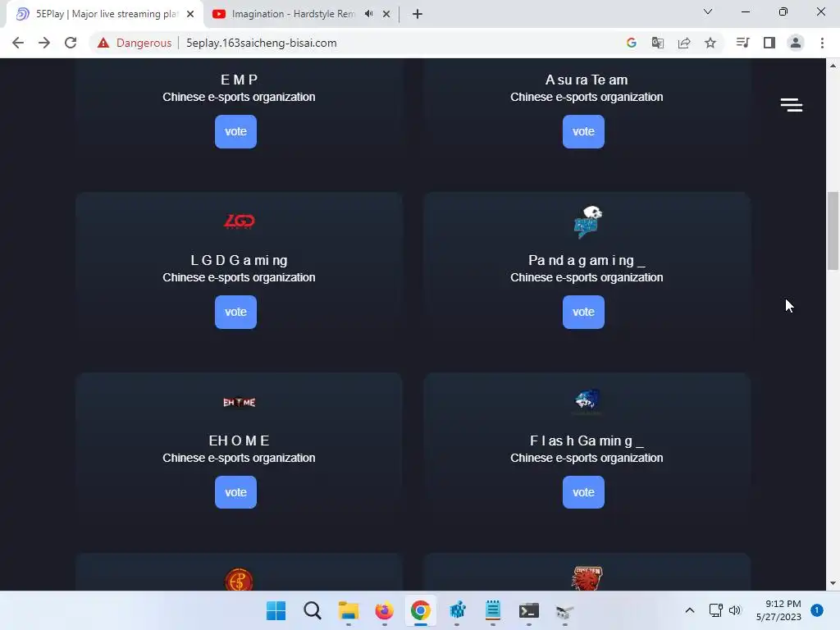Mute the YouTube tab audio
Screen dimensions: 840x630
368,14
